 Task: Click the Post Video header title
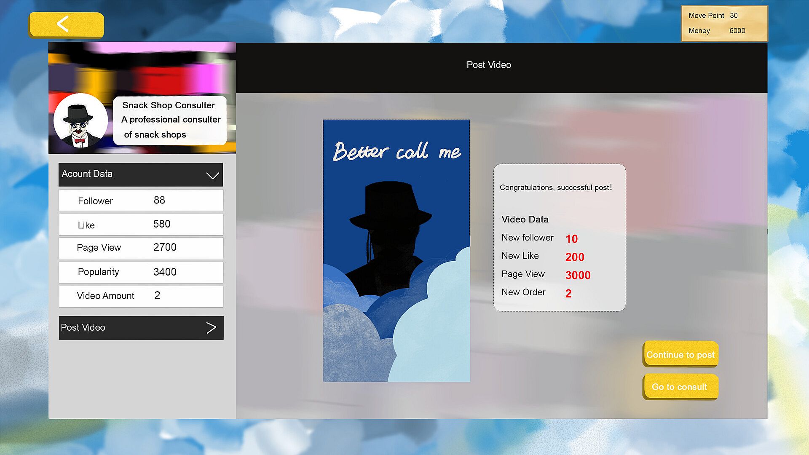(x=489, y=65)
